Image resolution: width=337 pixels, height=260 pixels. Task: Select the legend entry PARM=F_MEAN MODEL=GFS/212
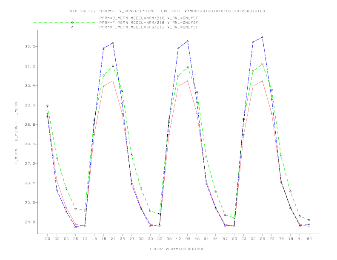149,27
